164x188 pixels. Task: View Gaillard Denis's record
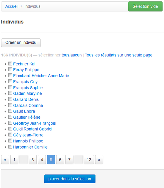click(26, 99)
